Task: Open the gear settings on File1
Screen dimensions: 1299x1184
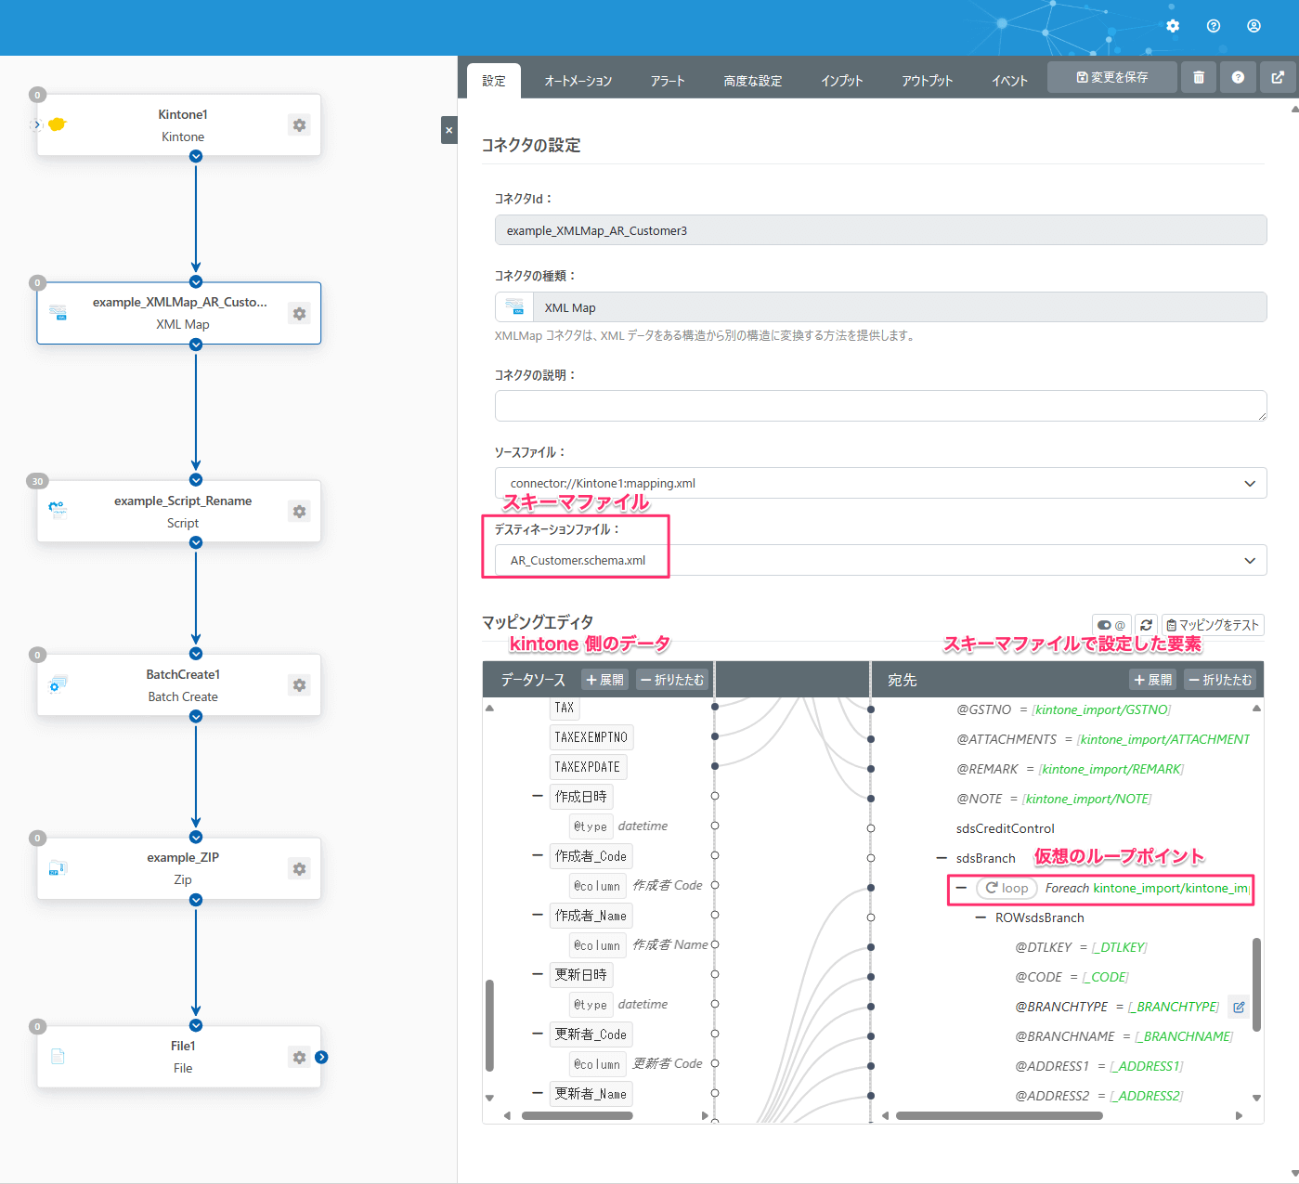Action: (299, 1057)
